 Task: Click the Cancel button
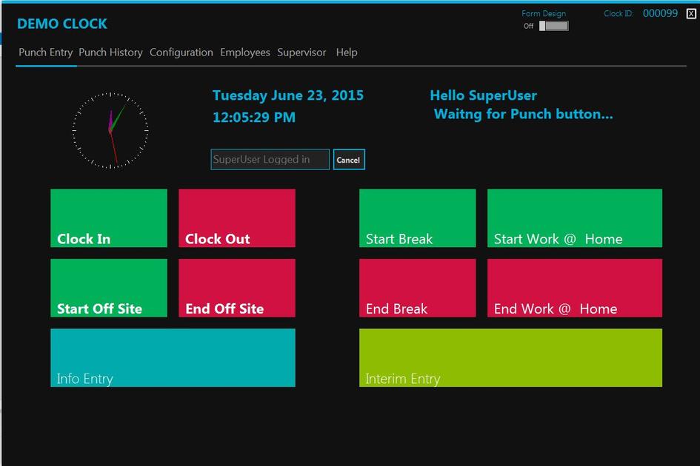tap(349, 160)
